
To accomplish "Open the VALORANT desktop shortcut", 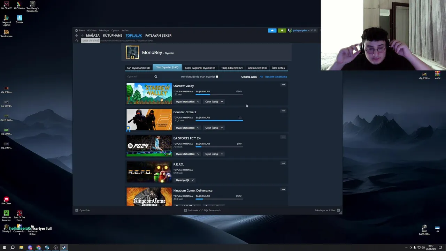I will (6, 6).
